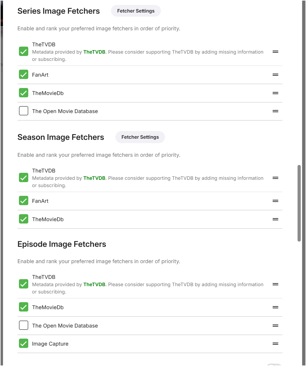This screenshot has height=366, width=306.
Task: Open Season Image Fetcher Settings
Action: (140, 137)
